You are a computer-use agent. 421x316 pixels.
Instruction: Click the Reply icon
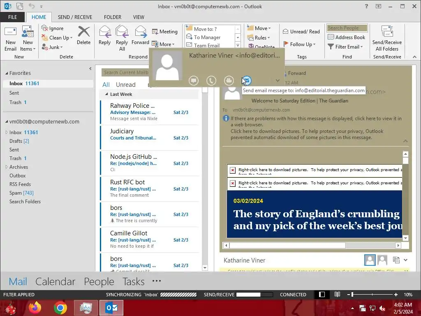(104, 35)
